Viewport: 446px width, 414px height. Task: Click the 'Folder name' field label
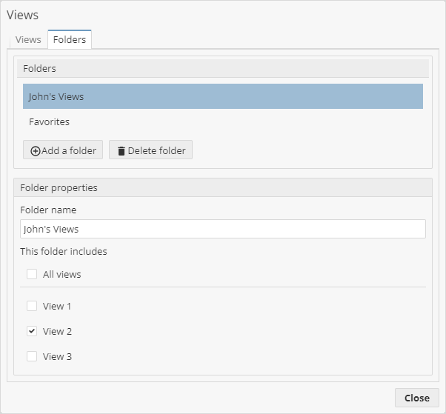[48, 210]
